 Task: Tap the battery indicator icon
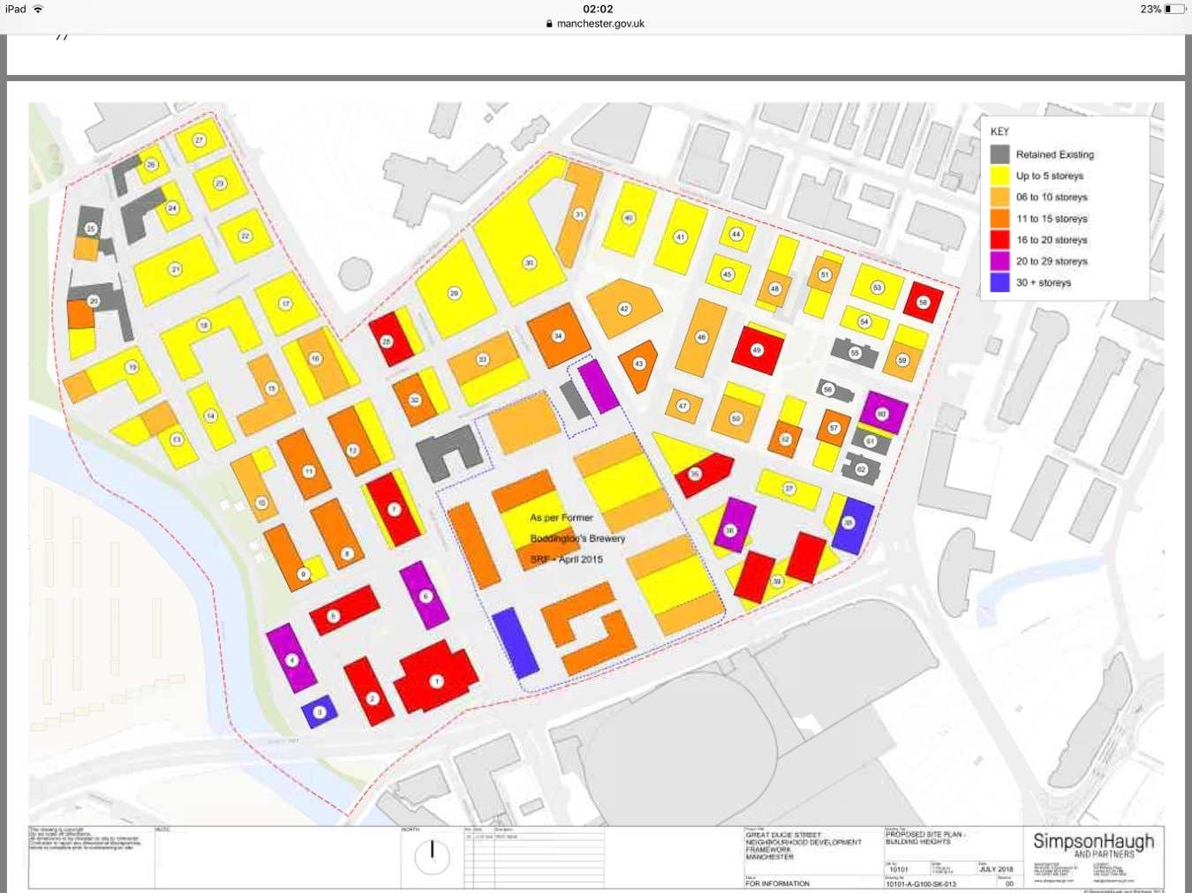click(1173, 9)
